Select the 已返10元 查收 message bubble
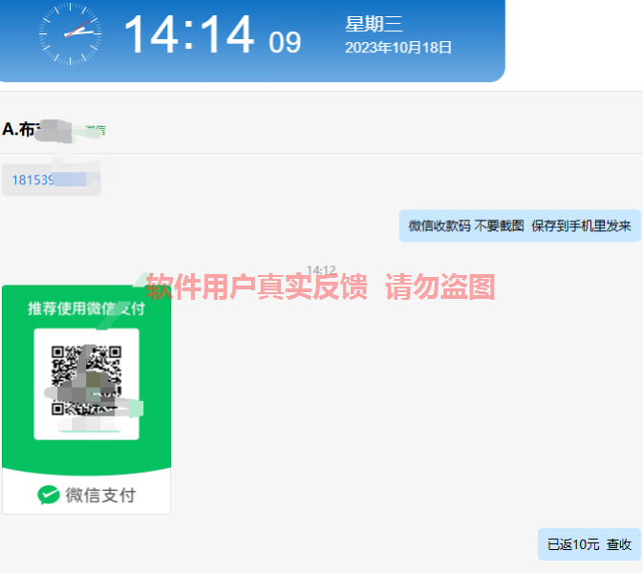Image resolution: width=643 pixels, height=573 pixels. [x=589, y=544]
